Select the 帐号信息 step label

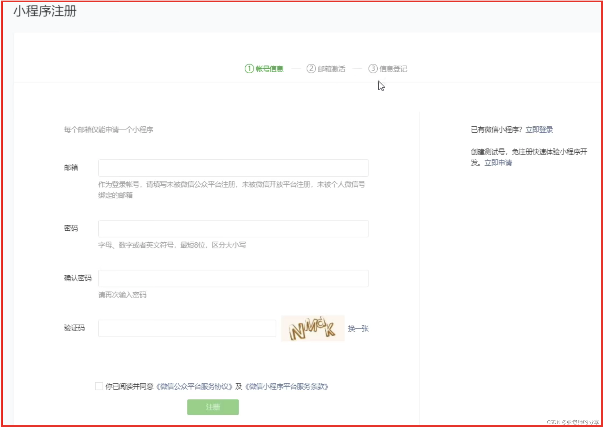click(x=269, y=69)
